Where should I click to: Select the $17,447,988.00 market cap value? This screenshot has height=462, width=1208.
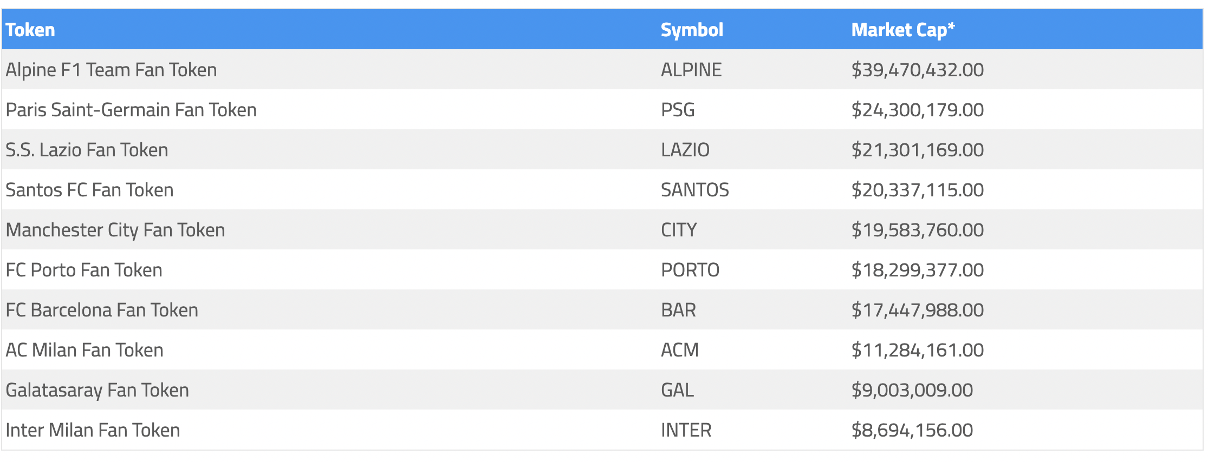917,310
